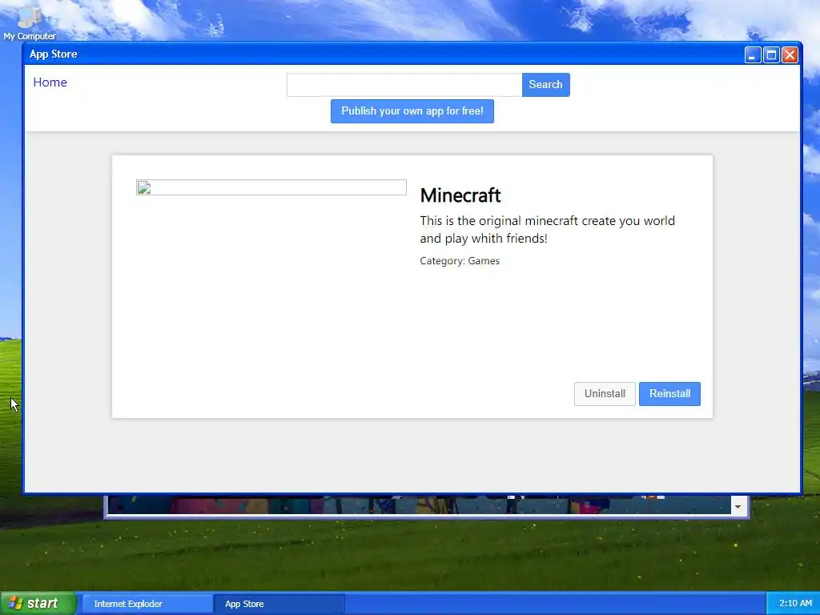This screenshot has width=820, height=615.
Task: Select the Minecraft title heading
Action: (460, 195)
